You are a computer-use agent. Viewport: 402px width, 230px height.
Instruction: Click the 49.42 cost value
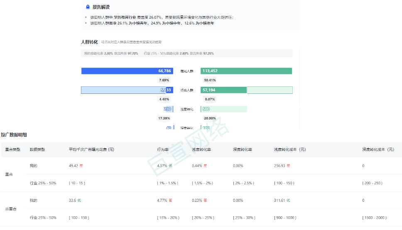(74, 166)
